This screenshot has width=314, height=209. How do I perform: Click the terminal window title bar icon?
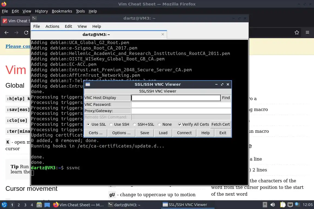(34, 18)
